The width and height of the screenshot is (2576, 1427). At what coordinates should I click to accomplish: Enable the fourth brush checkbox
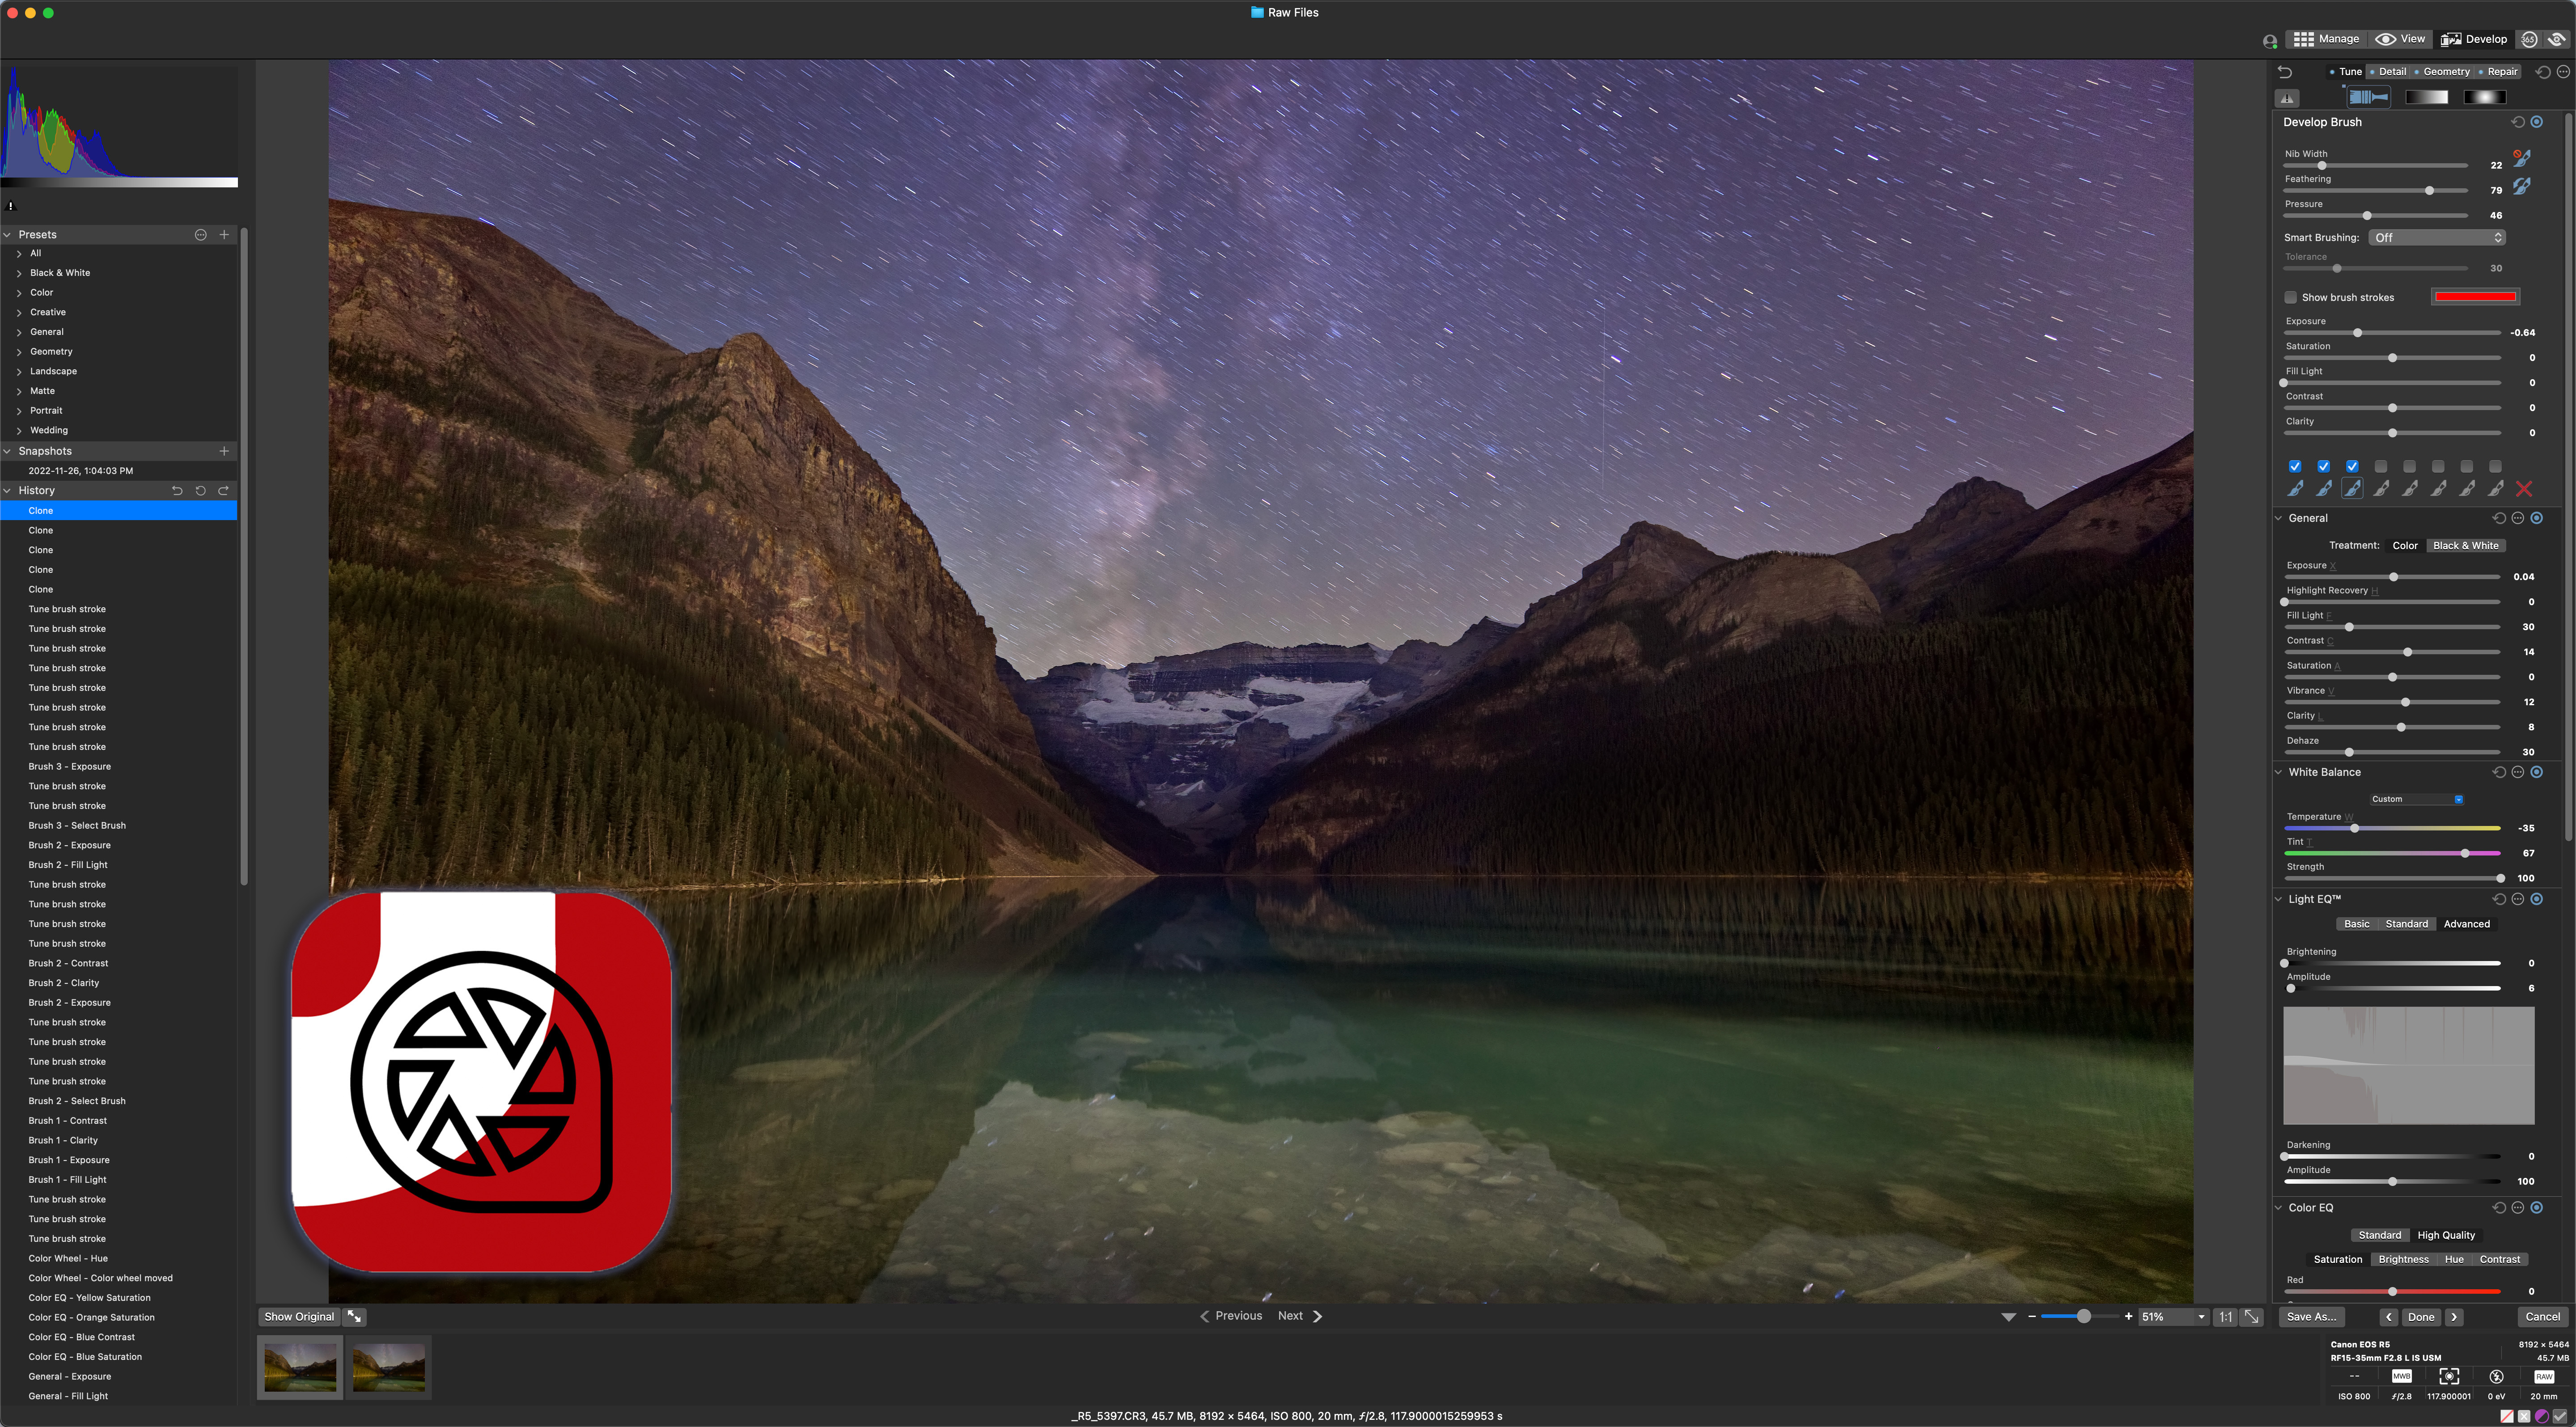[2381, 467]
